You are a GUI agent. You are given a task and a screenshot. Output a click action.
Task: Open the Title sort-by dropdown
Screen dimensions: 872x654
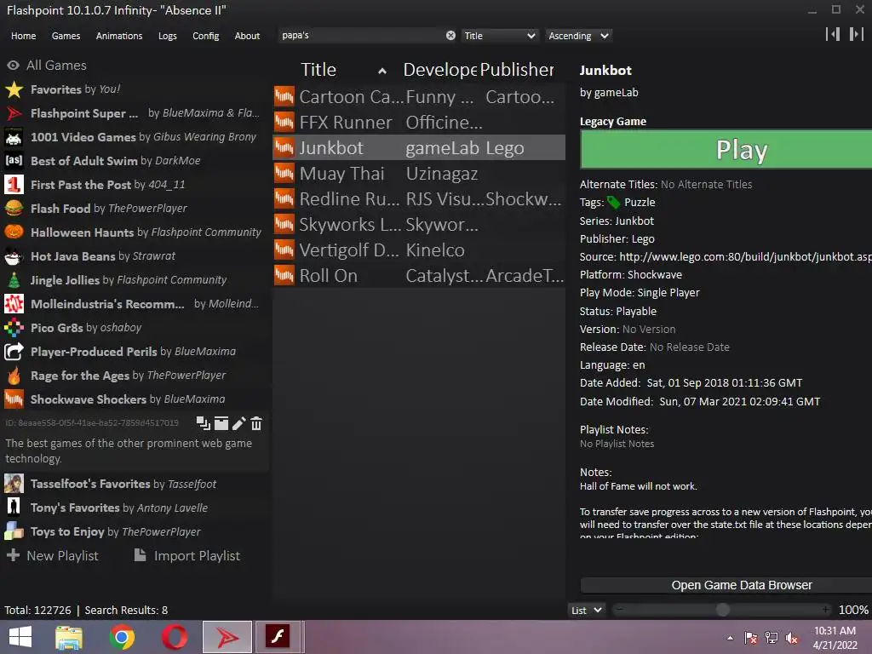(499, 36)
